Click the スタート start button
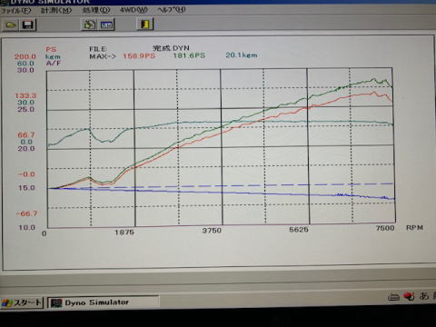 pyautogui.click(x=22, y=302)
